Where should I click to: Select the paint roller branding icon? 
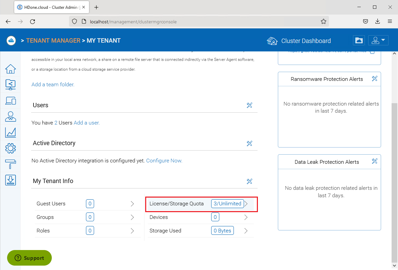click(10, 164)
